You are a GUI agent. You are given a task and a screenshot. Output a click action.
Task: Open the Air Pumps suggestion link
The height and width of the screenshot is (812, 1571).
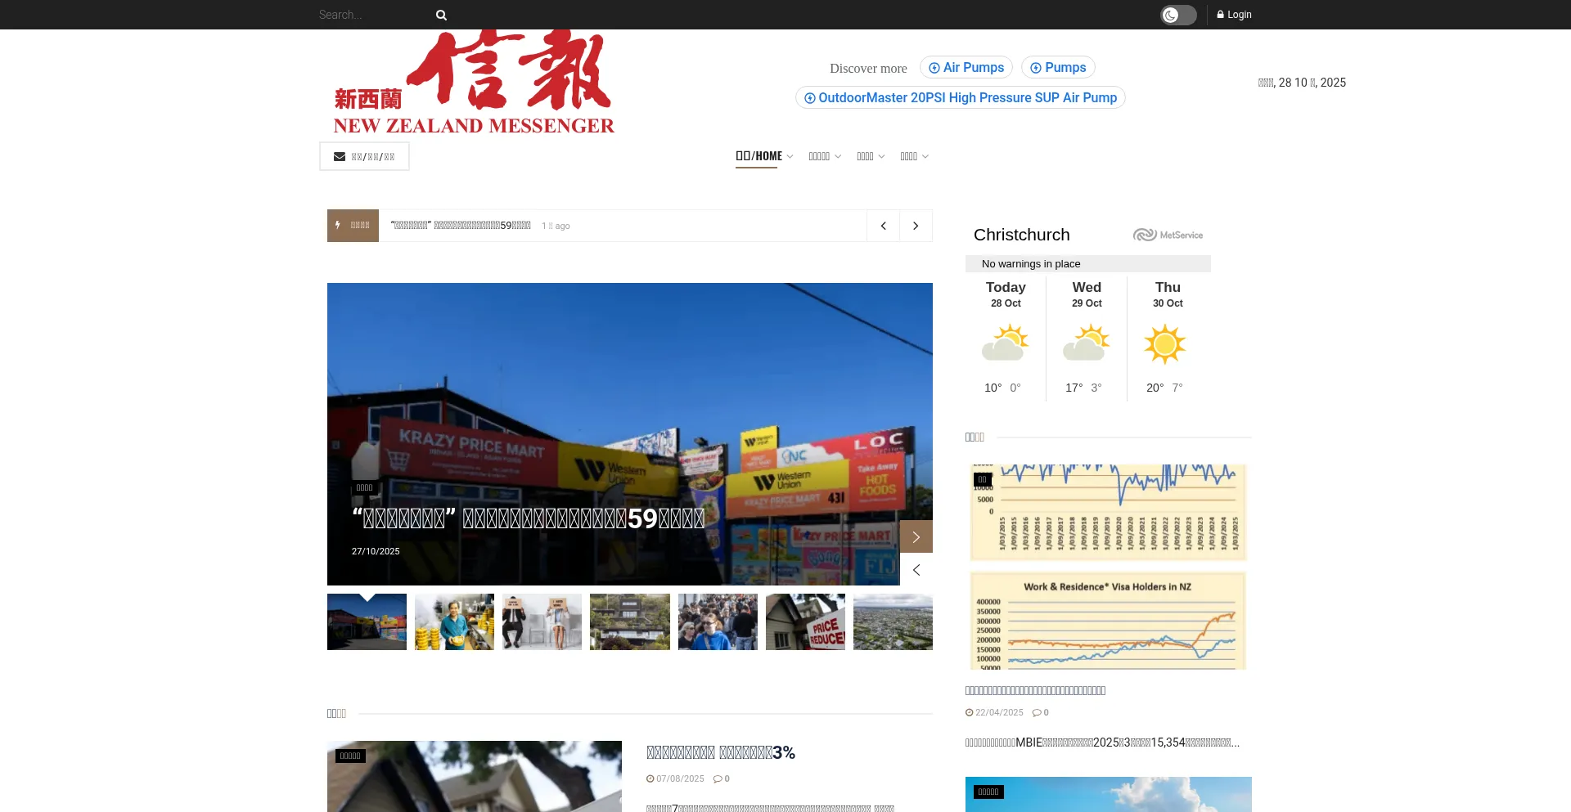pyautogui.click(x=966, y=68)
